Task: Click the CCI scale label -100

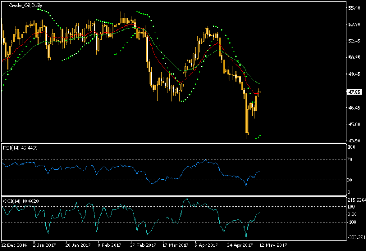Action: point(352,222)
